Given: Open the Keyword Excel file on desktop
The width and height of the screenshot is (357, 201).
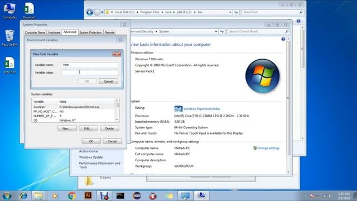Looking at the screenshot, I should point(29,11).
